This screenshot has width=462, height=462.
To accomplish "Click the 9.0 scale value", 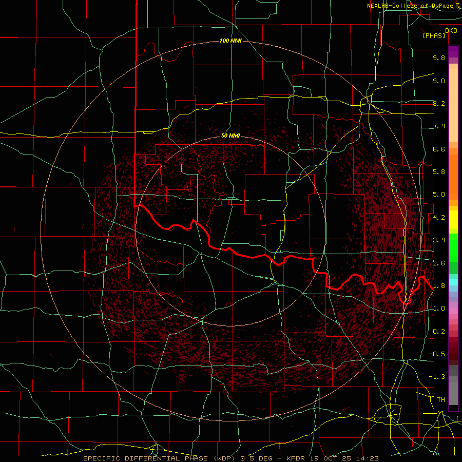I will (439, 81).
